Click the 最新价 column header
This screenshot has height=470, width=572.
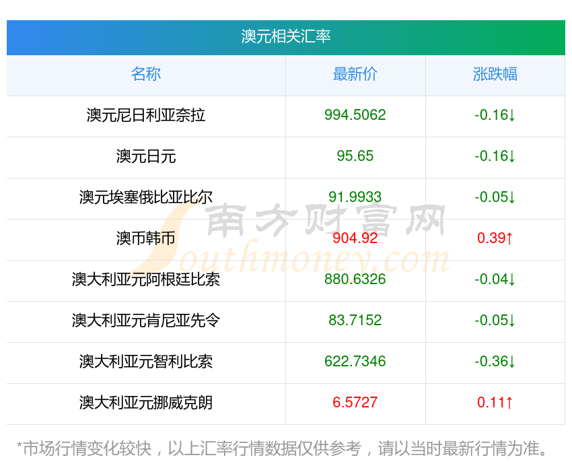coord(355,74)
